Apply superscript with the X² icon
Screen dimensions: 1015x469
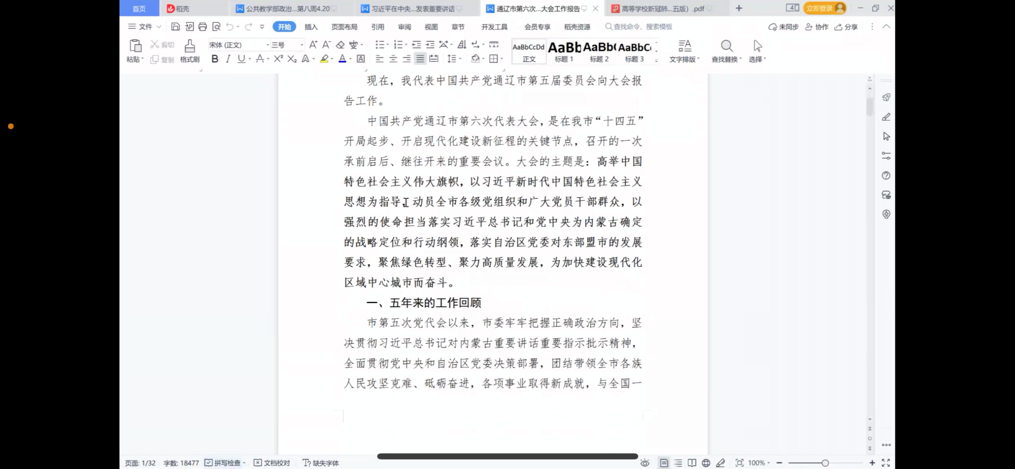coord(279,59)
